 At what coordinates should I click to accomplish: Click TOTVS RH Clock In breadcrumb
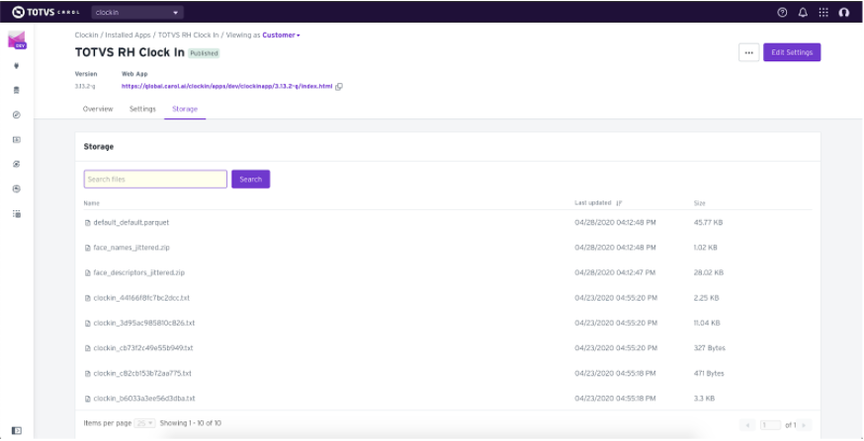188,36
